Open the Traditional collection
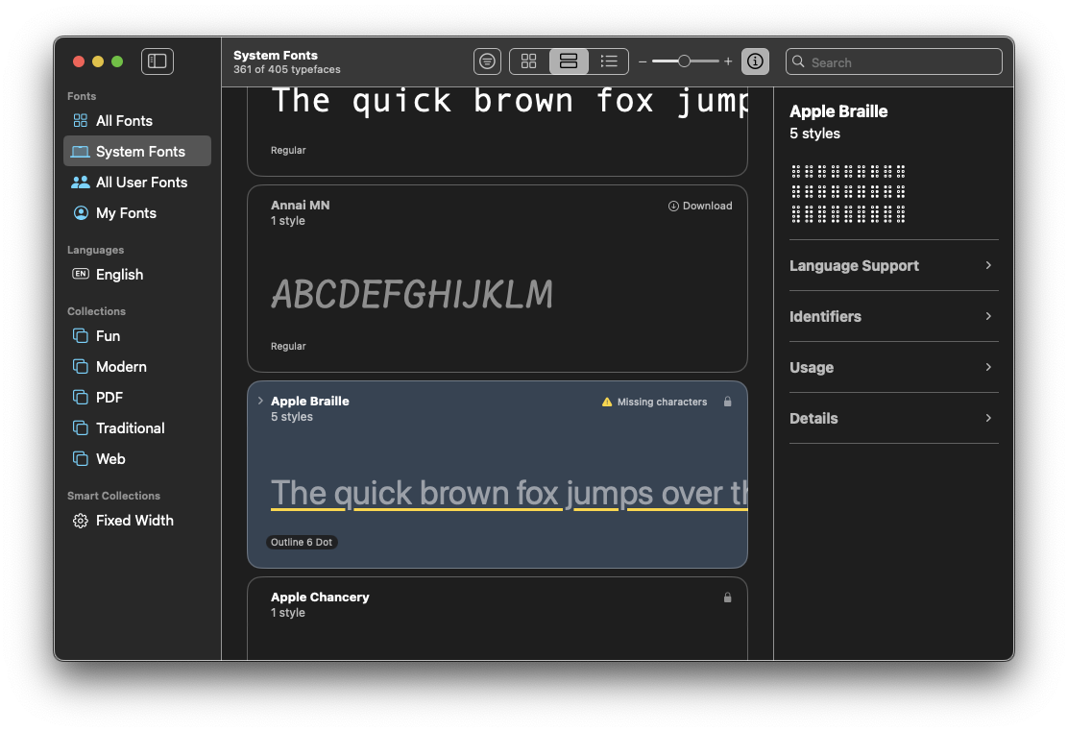The image size is (1068, 732). [137, 427]
